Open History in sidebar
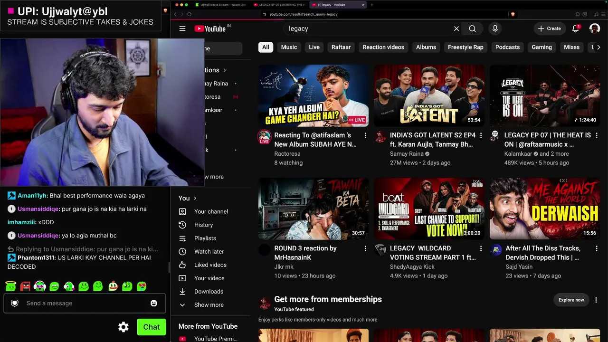The height and width of the screenshot is (342, 608). tap(203, 225)
